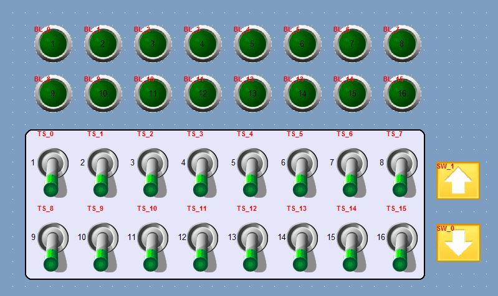Click lamp BL_13 numbered 14

click(302, 93)
